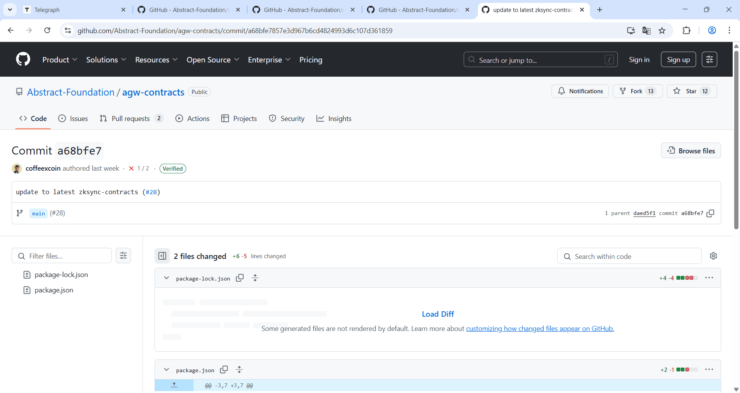This screenshot has width=740, height=393.
Task: Focus the Filter files input
Action: click(62, 256)
